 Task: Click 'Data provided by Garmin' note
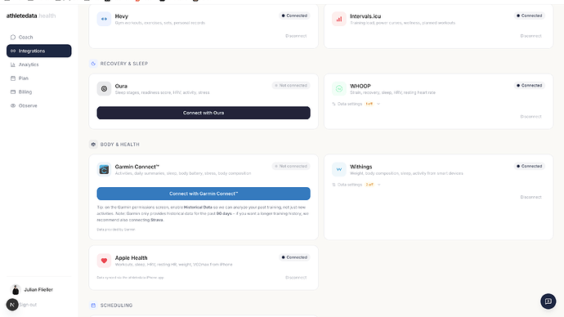coord(116,230)
